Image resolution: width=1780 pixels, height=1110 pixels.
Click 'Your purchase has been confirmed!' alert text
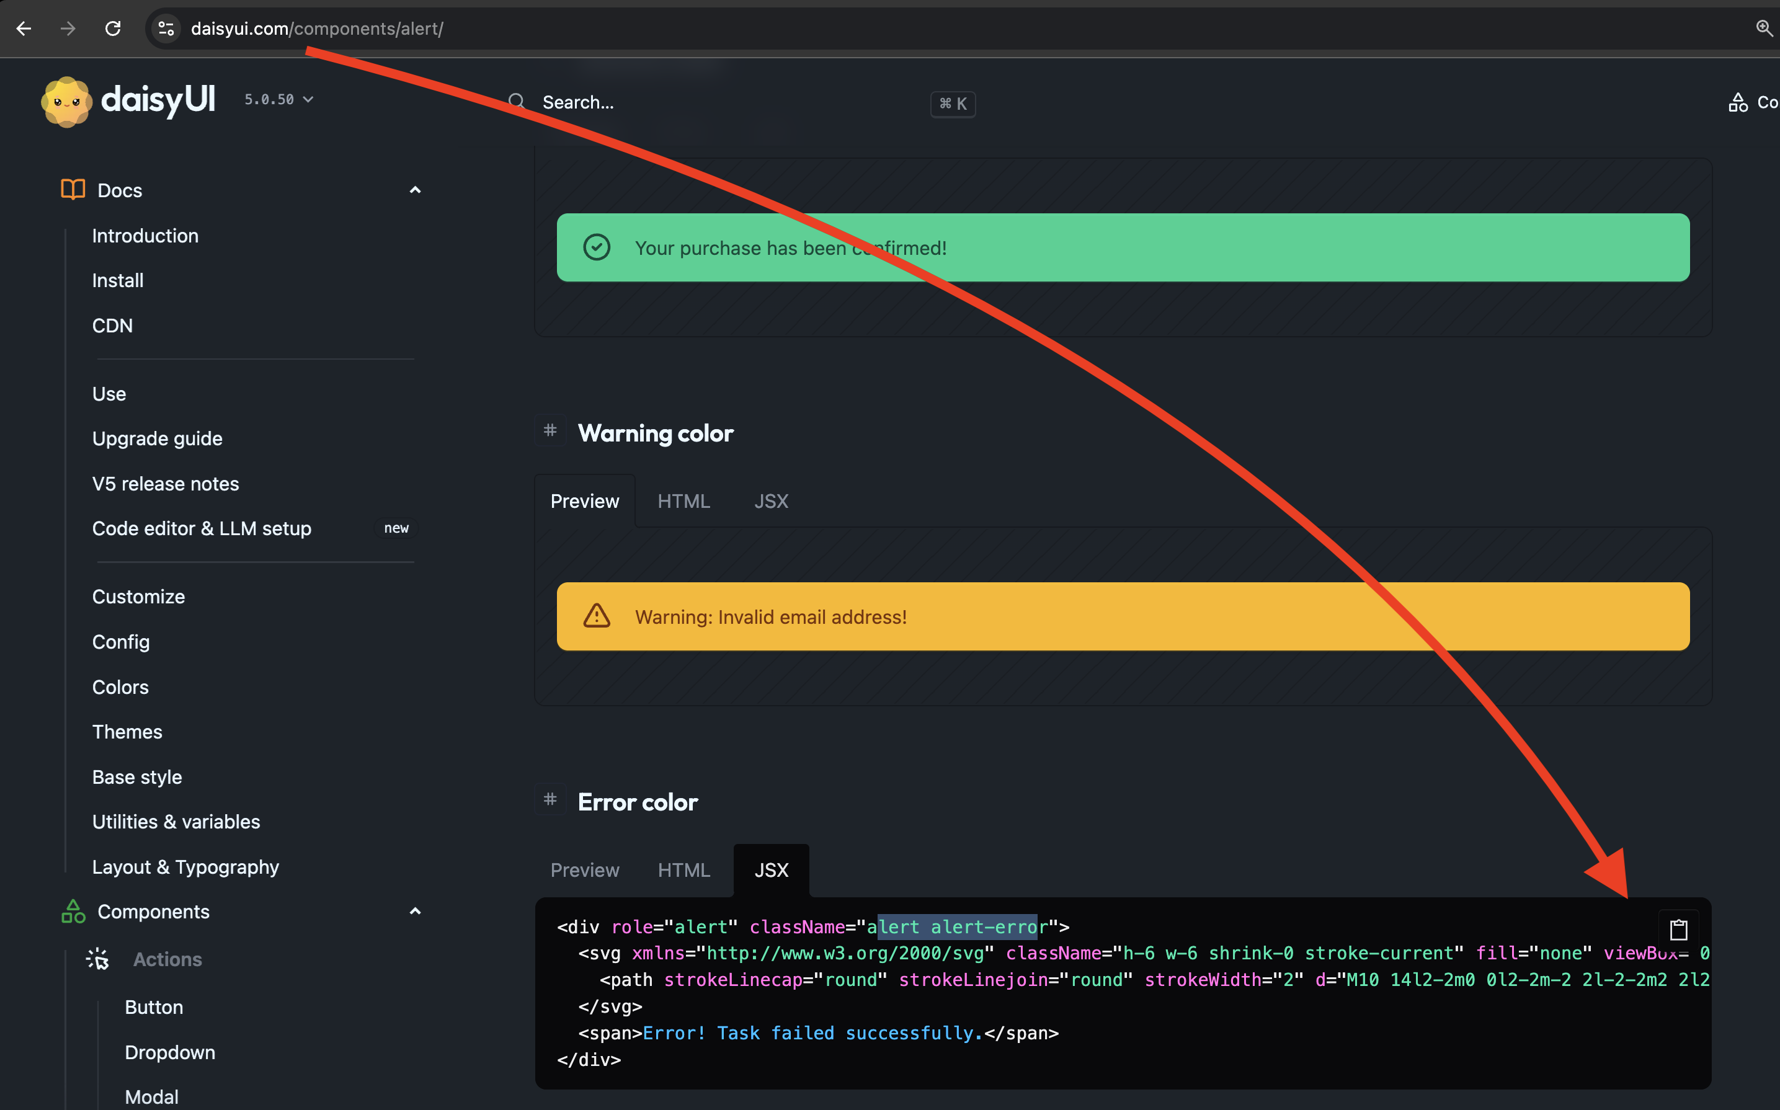click(791, 248)
